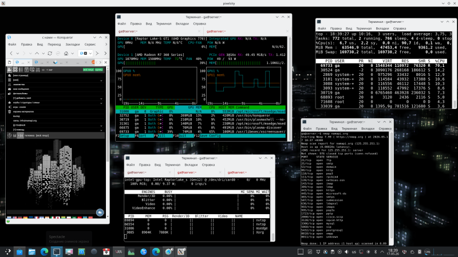
Task: Click the 13% CPU usage circle in the panel
Action: pos(428,252)
